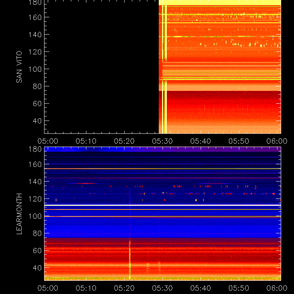Select the 100 tick on San Vito axis

click(x=35, y=69)
